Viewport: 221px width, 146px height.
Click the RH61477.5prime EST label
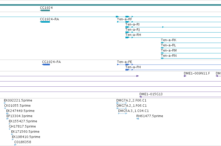150,116
